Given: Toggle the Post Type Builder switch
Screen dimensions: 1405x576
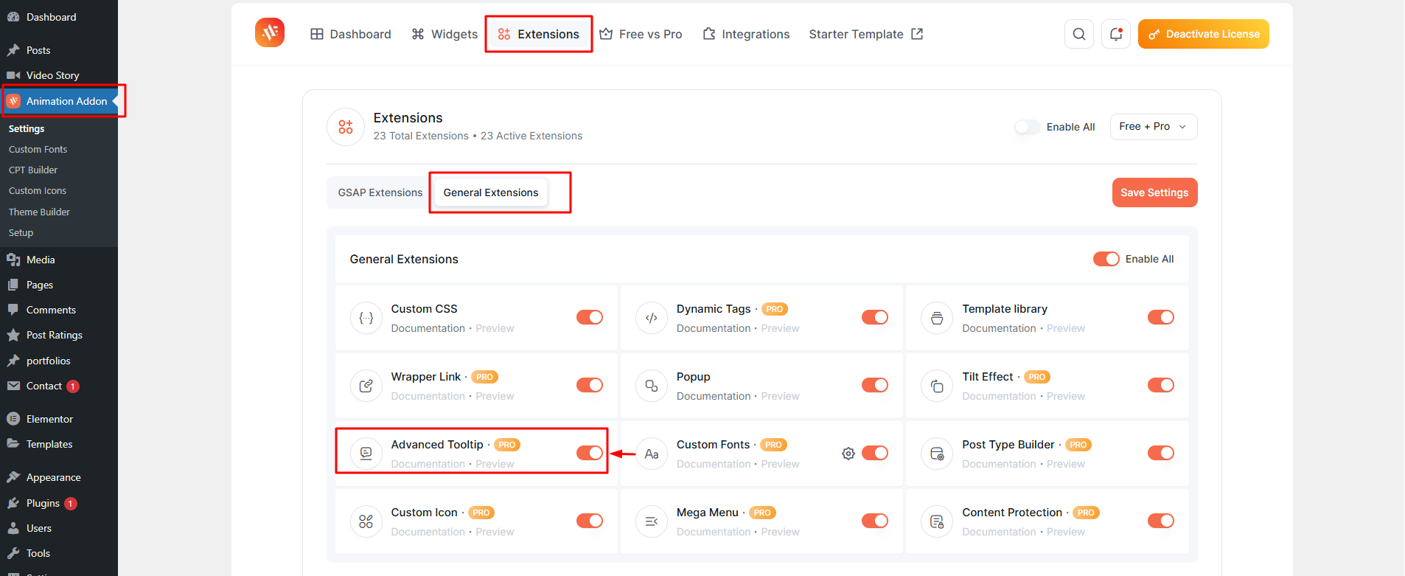Looking at the screenshot, I should point(1161,453).
